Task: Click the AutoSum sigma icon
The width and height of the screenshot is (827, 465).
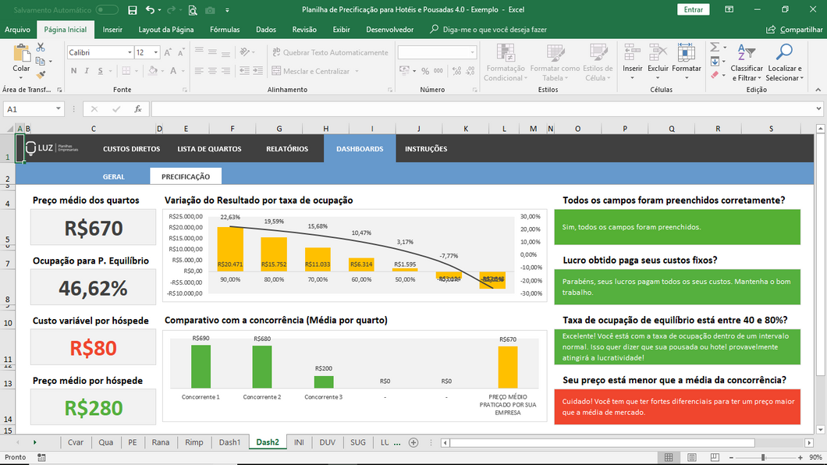Action: click(x=715, y=48)
